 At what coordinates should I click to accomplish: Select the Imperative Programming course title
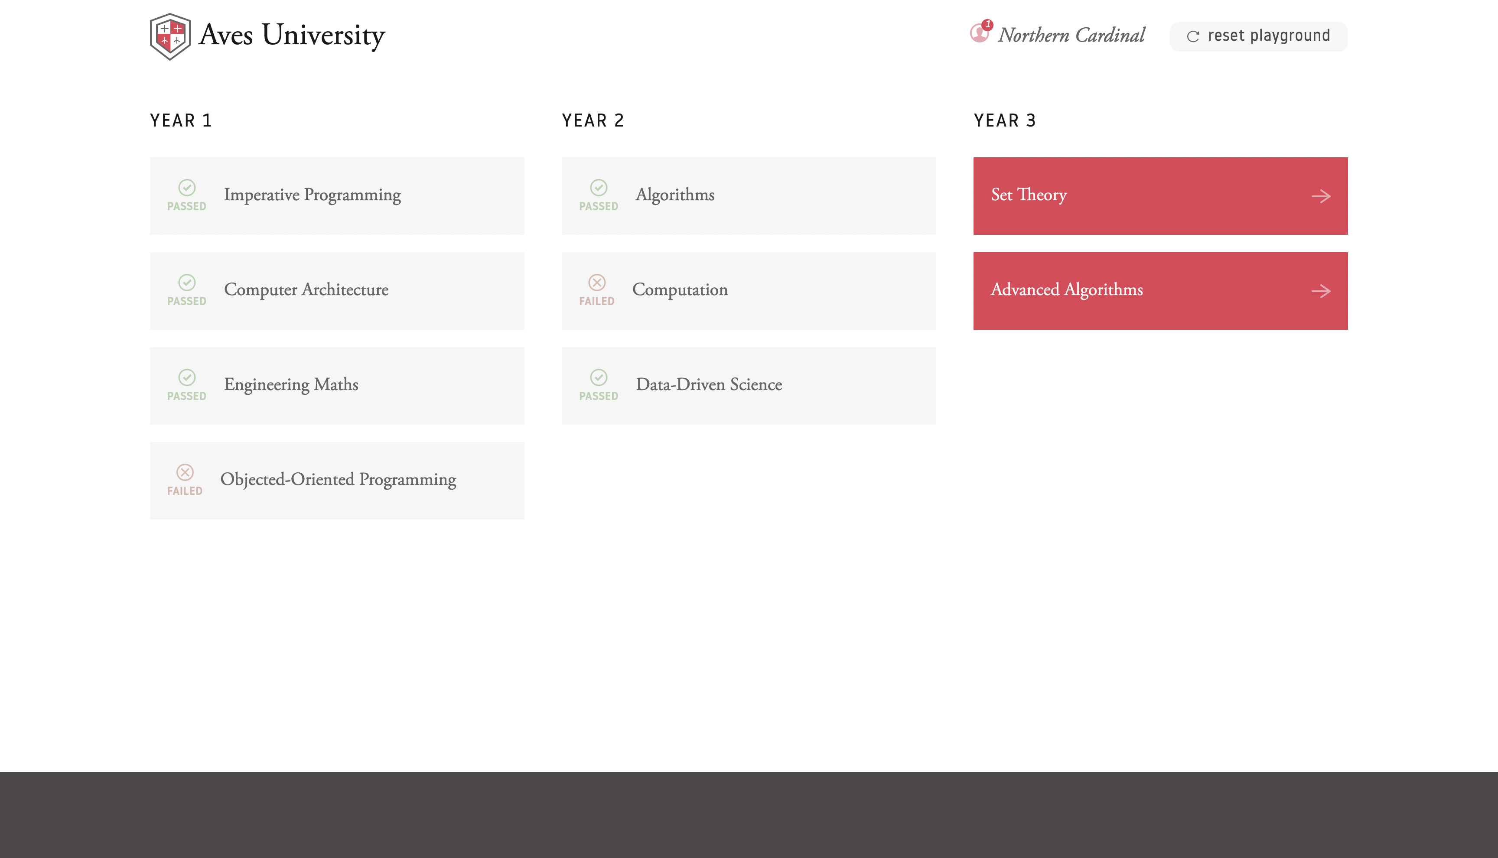[x=313, y=195]
